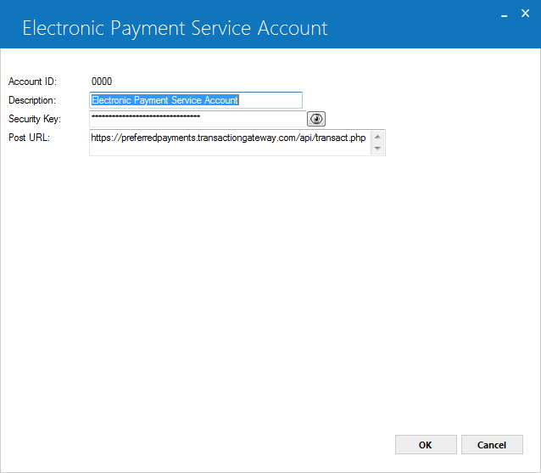Click into the Description text field
Screen dimensions: 541x473
[196, 100]
